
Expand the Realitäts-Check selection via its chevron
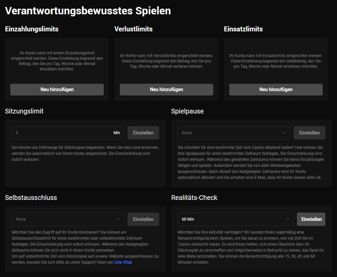[288, 219]
